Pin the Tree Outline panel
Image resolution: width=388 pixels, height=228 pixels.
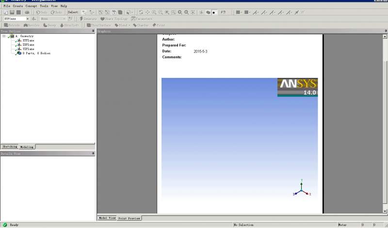(x=93, y=31)
